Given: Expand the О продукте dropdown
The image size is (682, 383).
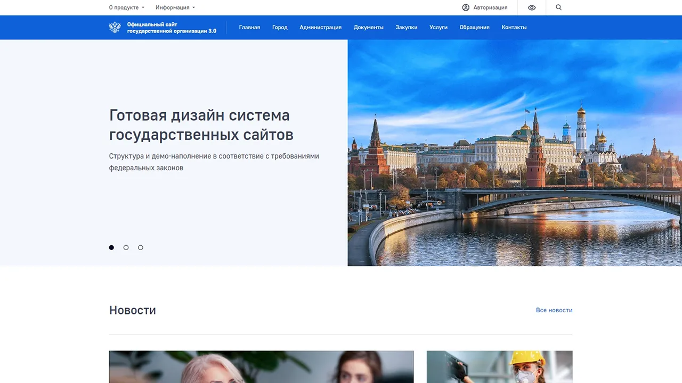Looking at the screenshot, I should 127,7.
